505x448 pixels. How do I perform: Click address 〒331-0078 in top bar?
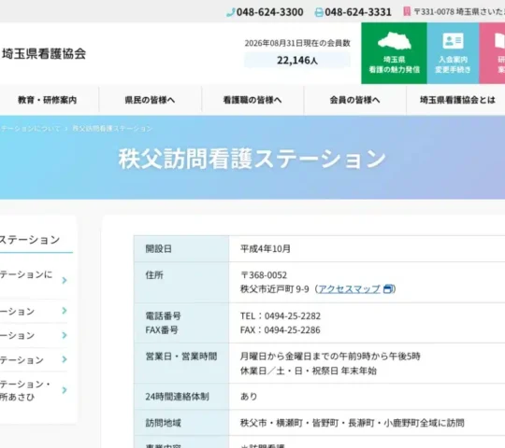point(459,12)
